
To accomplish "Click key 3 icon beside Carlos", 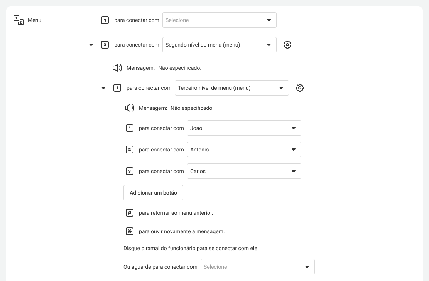I will (130, 171).
